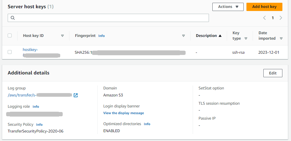Open the hostkey ID link

pos(30,50)
